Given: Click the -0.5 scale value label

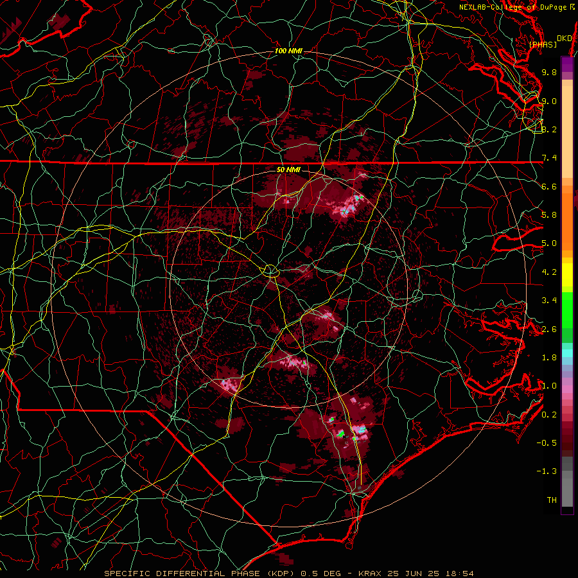Looking at the screenshot, I should point(547,443).
